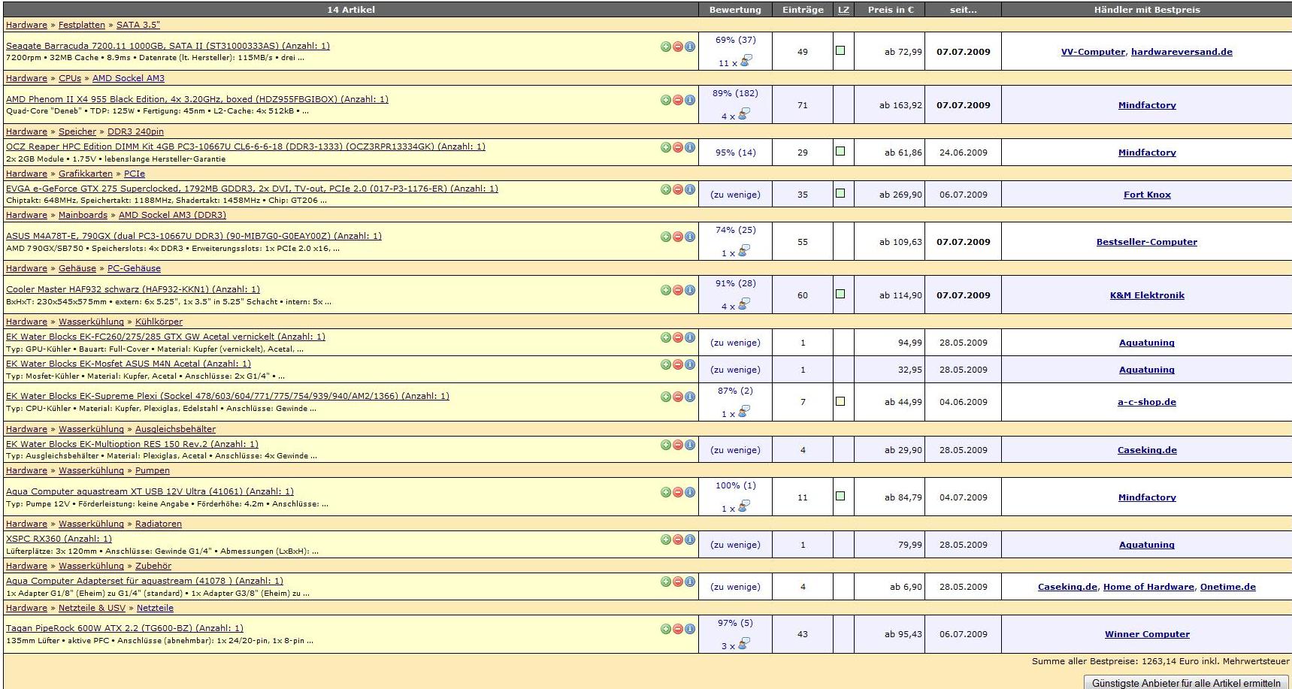Open VV-Computer dealer link
The width and height of the screenshot is (1292, 689).
pyautogui.click(x=1093, y=52)
